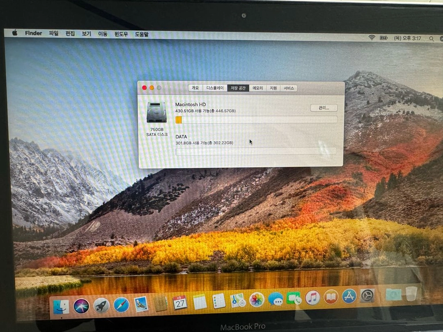Open Calendar icon showing 27
Image resolution: width=443 pixels, height=332 pixels.
(x=180, y=303)
